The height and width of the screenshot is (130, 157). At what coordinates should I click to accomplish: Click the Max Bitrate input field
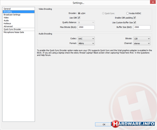click(x=86, y=27)
